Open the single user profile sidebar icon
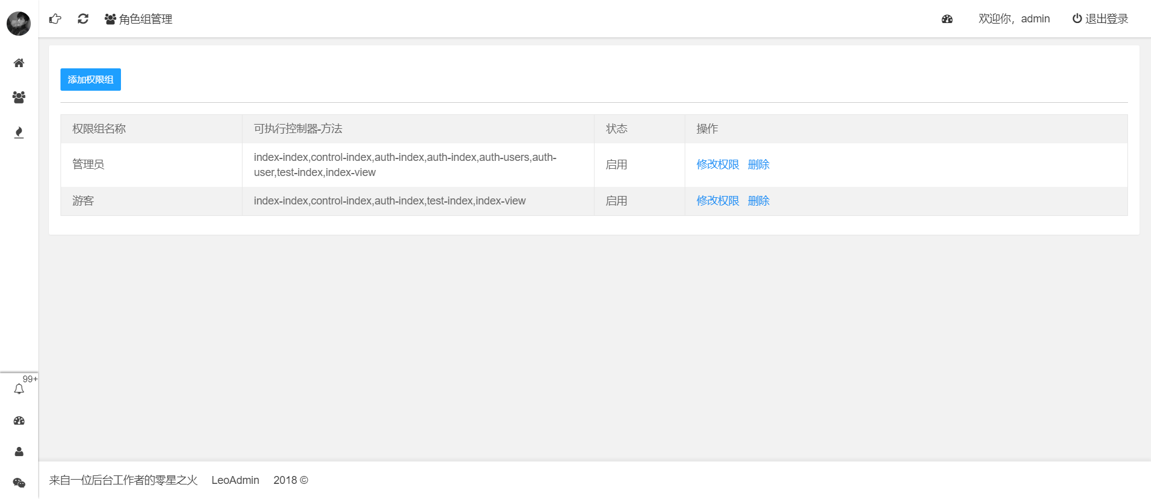Viewport: 1151px width, 499px height. pos(19,452)
